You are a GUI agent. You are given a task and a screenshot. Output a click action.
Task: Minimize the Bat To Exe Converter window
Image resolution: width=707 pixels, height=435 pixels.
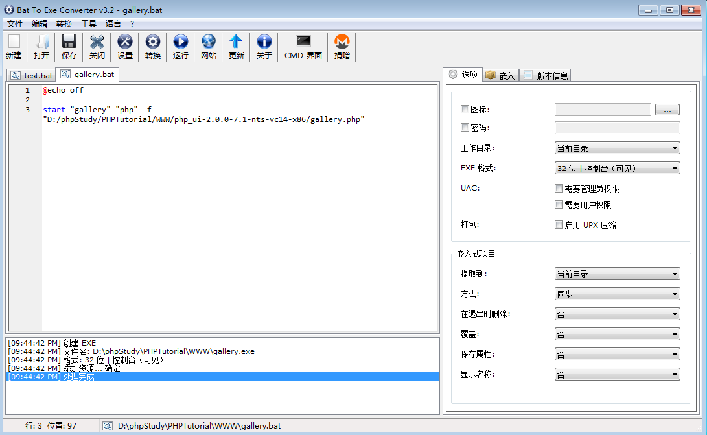pos(648,10)
